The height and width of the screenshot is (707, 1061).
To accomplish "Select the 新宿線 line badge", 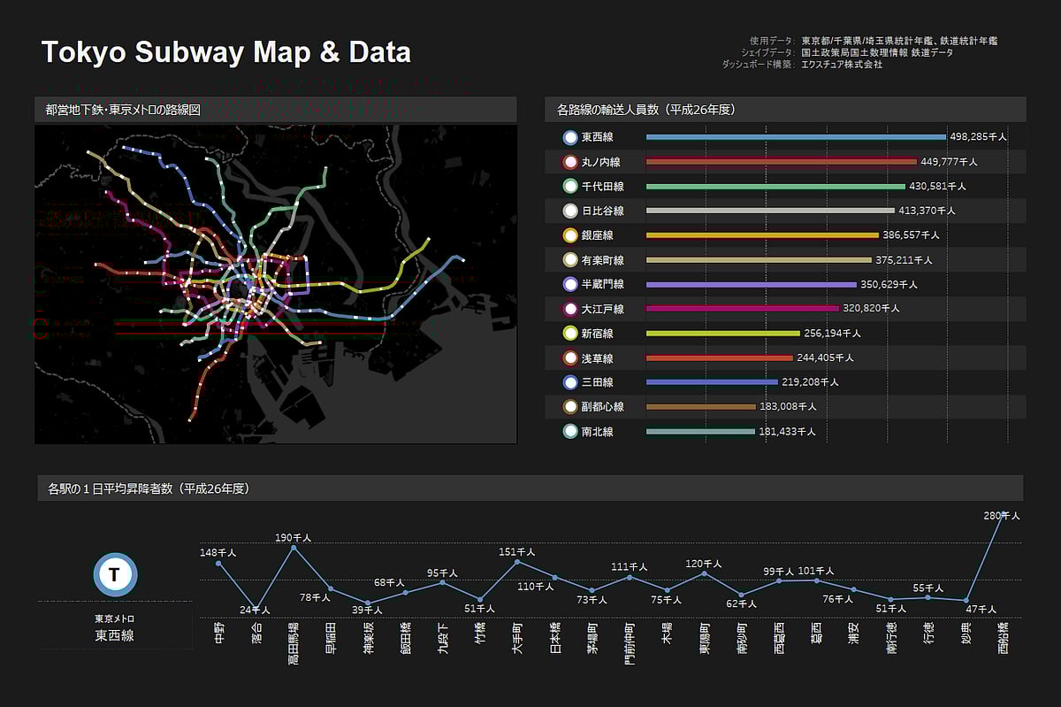I will [570, 334].
